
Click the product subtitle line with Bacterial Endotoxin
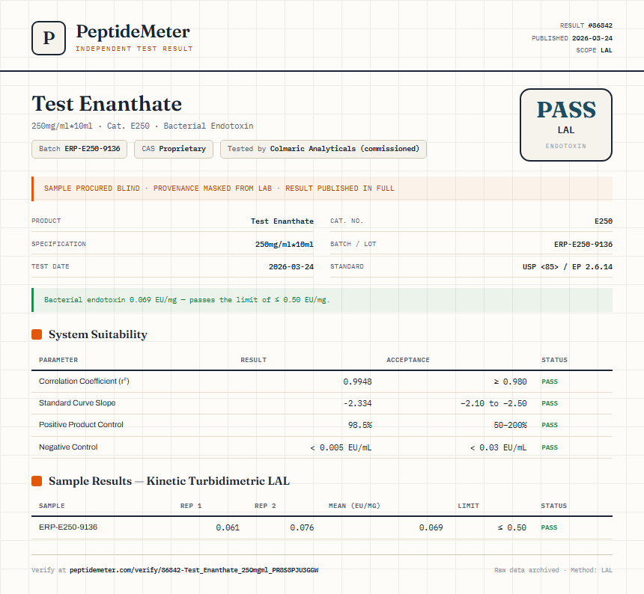(142, 126)
